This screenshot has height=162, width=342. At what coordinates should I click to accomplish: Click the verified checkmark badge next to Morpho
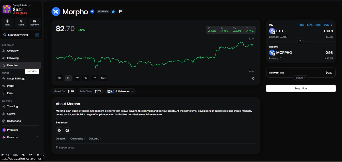[x=92, y=12]
